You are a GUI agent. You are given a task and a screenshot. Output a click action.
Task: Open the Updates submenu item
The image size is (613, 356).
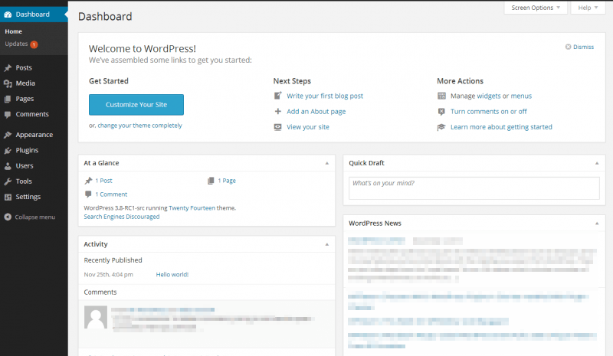click(x=16, y=44)
